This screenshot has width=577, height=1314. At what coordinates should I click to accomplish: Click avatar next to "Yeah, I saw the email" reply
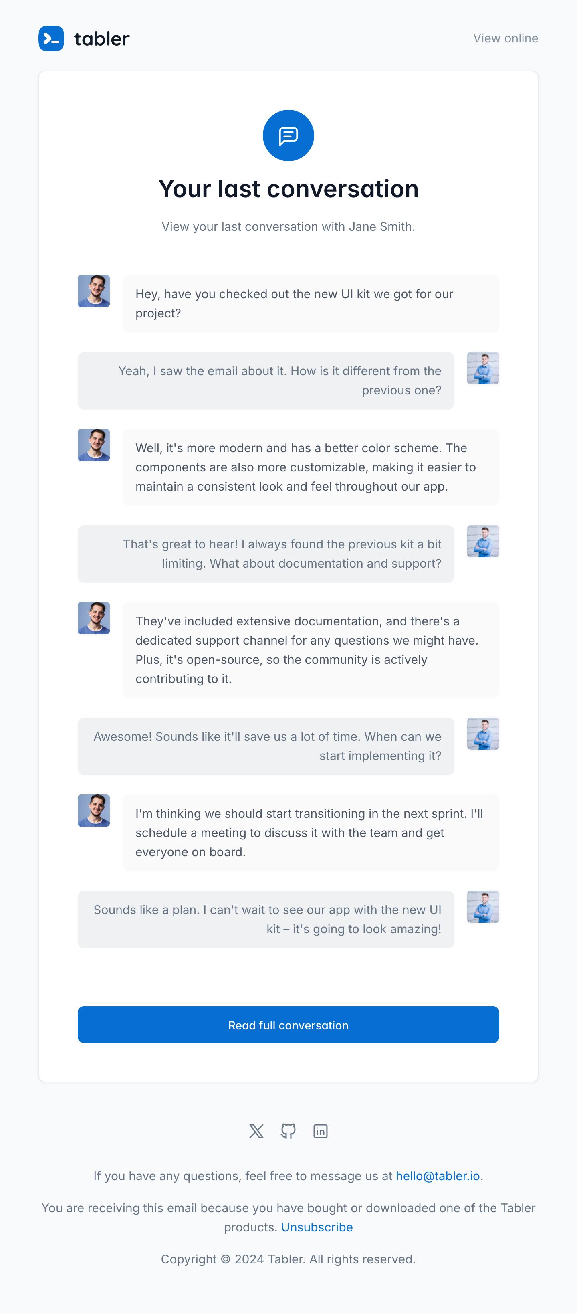coord(483,368)
